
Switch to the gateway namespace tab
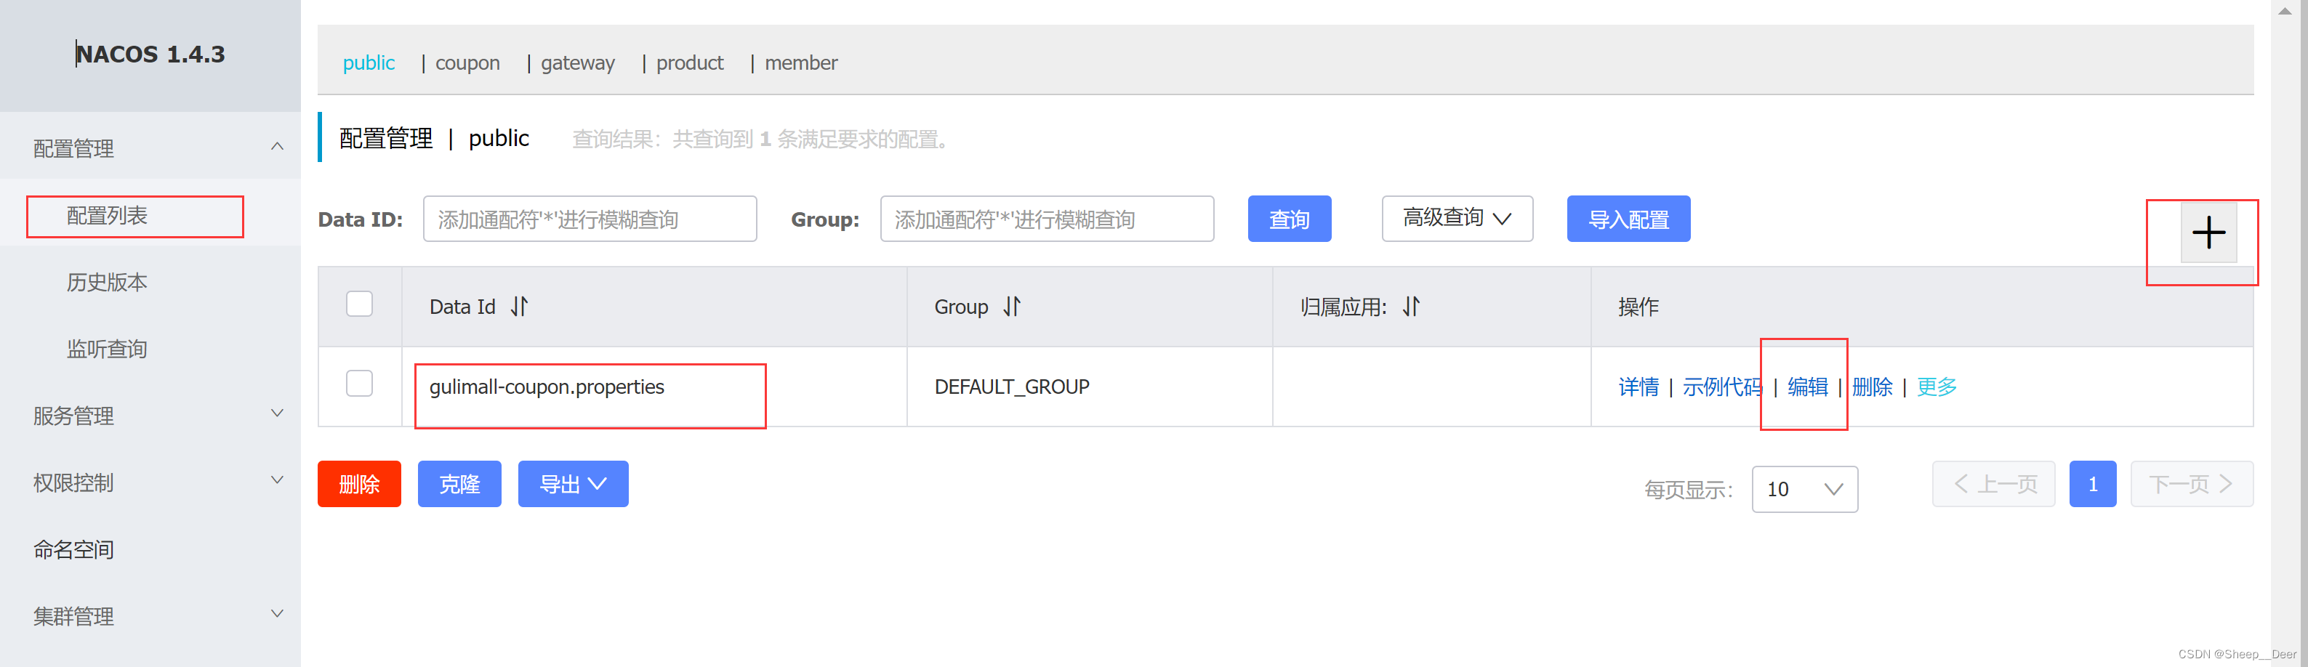(578, 62)
